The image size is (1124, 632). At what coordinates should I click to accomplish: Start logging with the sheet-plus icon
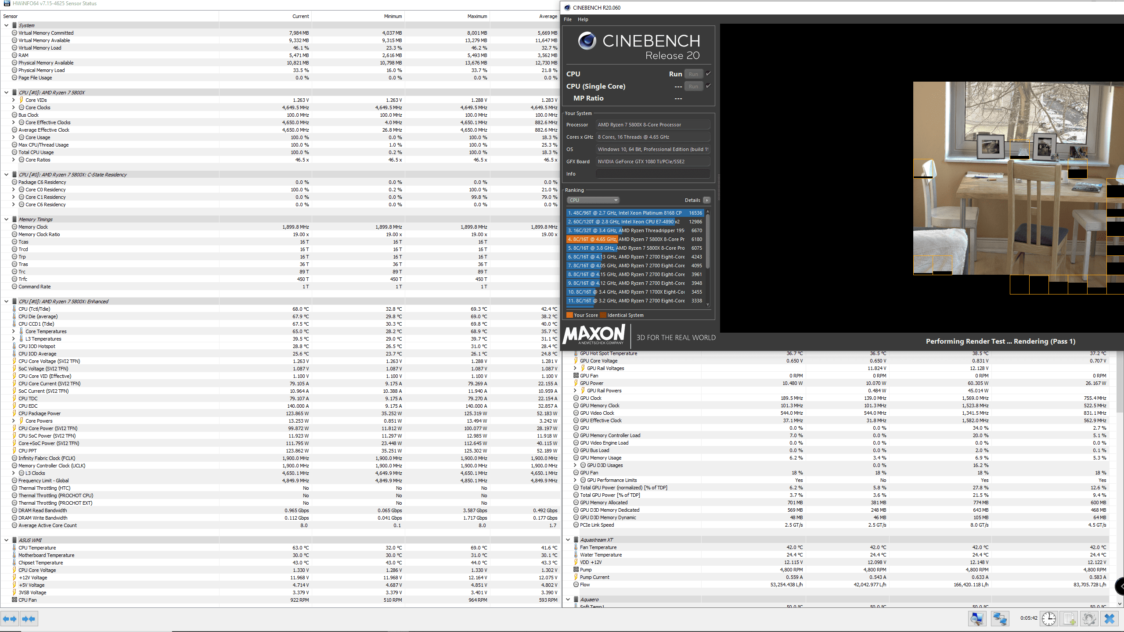(x=1069, y=619)
